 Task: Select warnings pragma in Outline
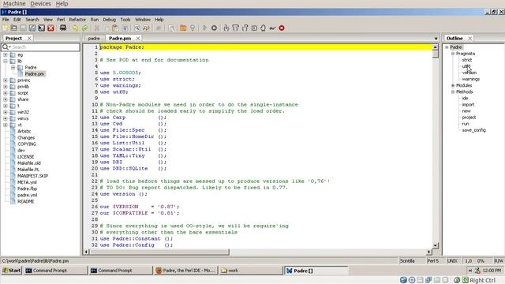point(471,79)
